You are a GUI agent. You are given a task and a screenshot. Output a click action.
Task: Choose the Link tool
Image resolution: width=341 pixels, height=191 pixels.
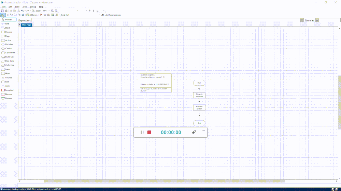(7, 24)
